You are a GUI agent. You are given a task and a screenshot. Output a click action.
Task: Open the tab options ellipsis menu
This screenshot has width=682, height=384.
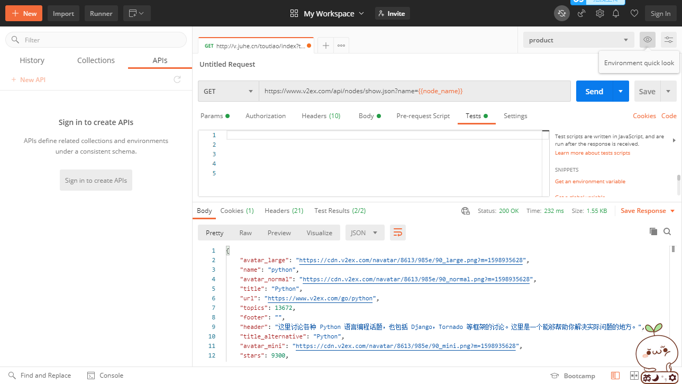[341, 46]
